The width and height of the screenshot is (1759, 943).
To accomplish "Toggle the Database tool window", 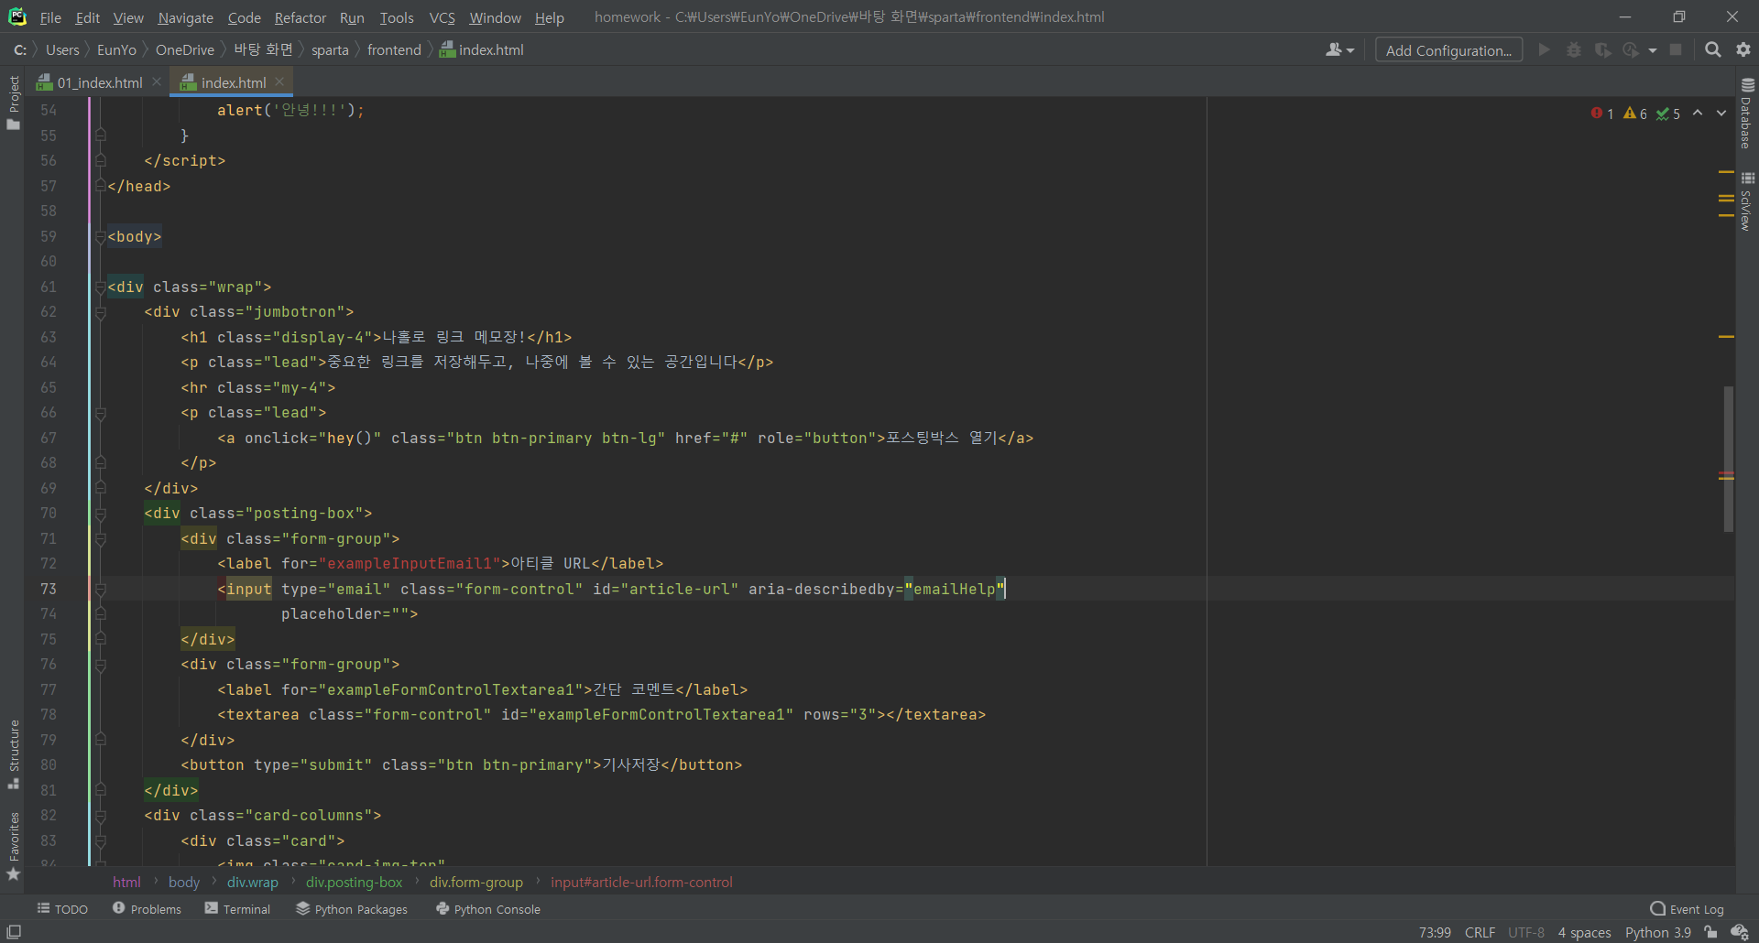I will [1747, 114].
